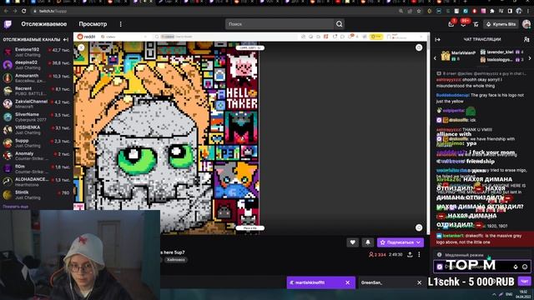The height and width of the screenshot is (300, 534).
Task: Open the whispers icon with 99+ badge
Action: click(x=463, y=24)
